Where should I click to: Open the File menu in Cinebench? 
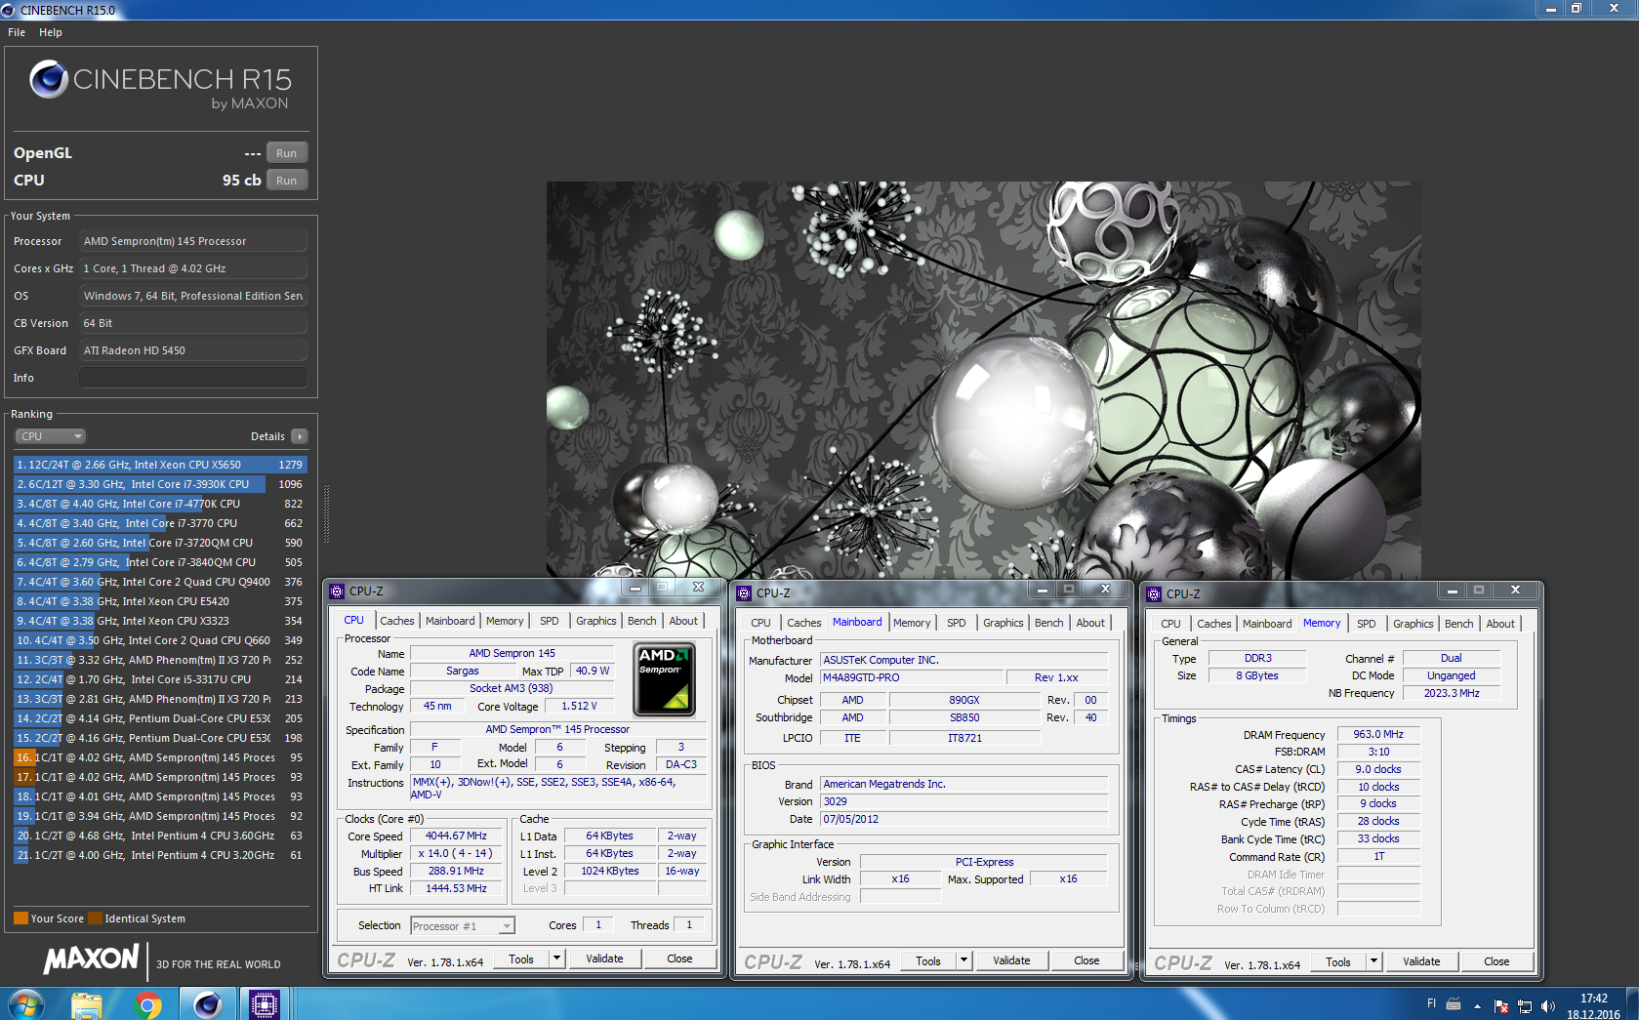17,32
